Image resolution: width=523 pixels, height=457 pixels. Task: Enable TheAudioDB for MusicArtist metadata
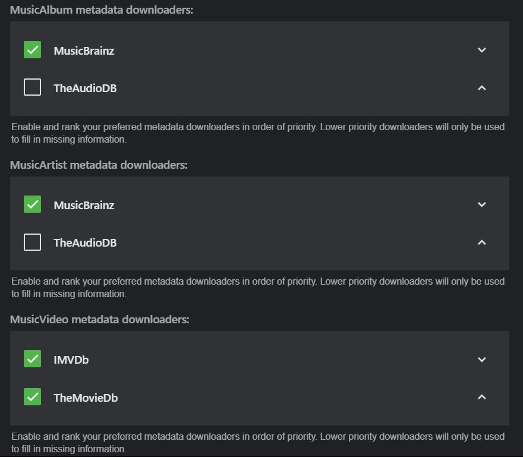pos(33,242)
